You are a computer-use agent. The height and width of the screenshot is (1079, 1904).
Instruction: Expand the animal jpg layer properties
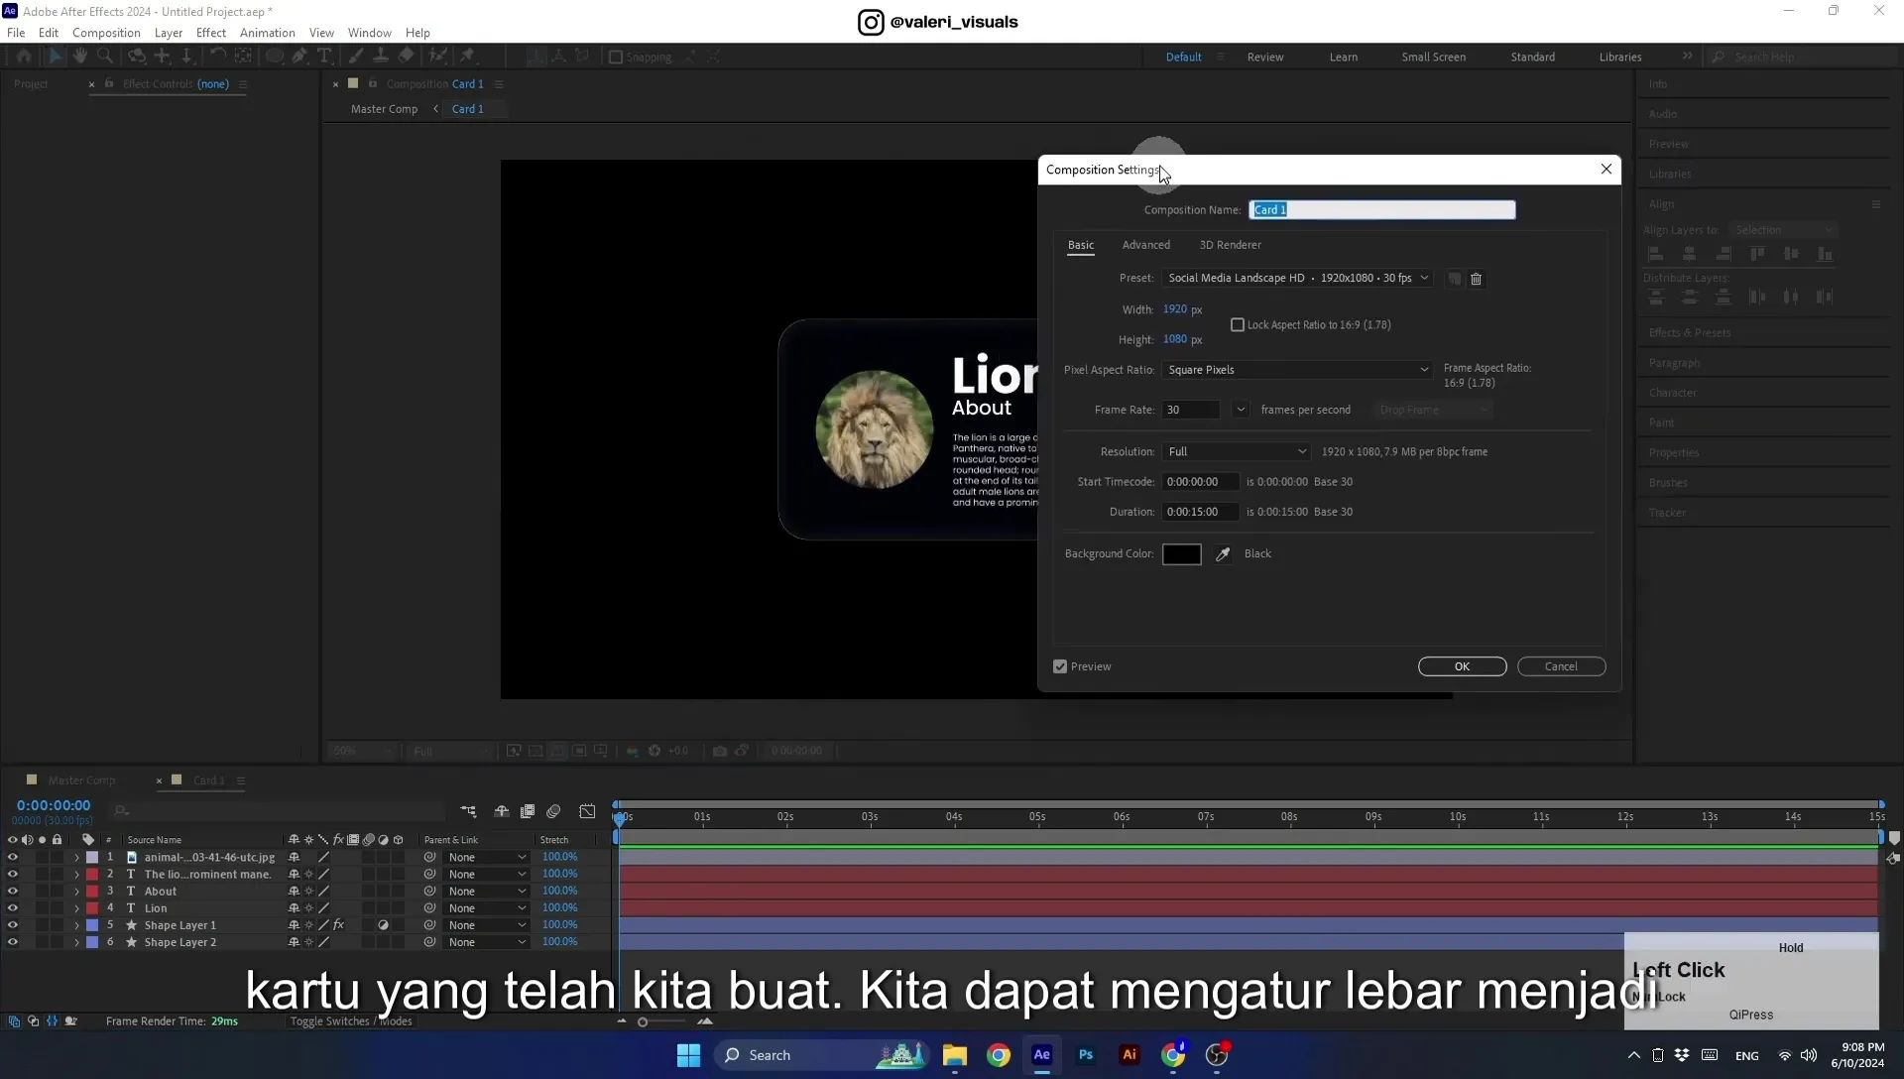click(76, 858)
